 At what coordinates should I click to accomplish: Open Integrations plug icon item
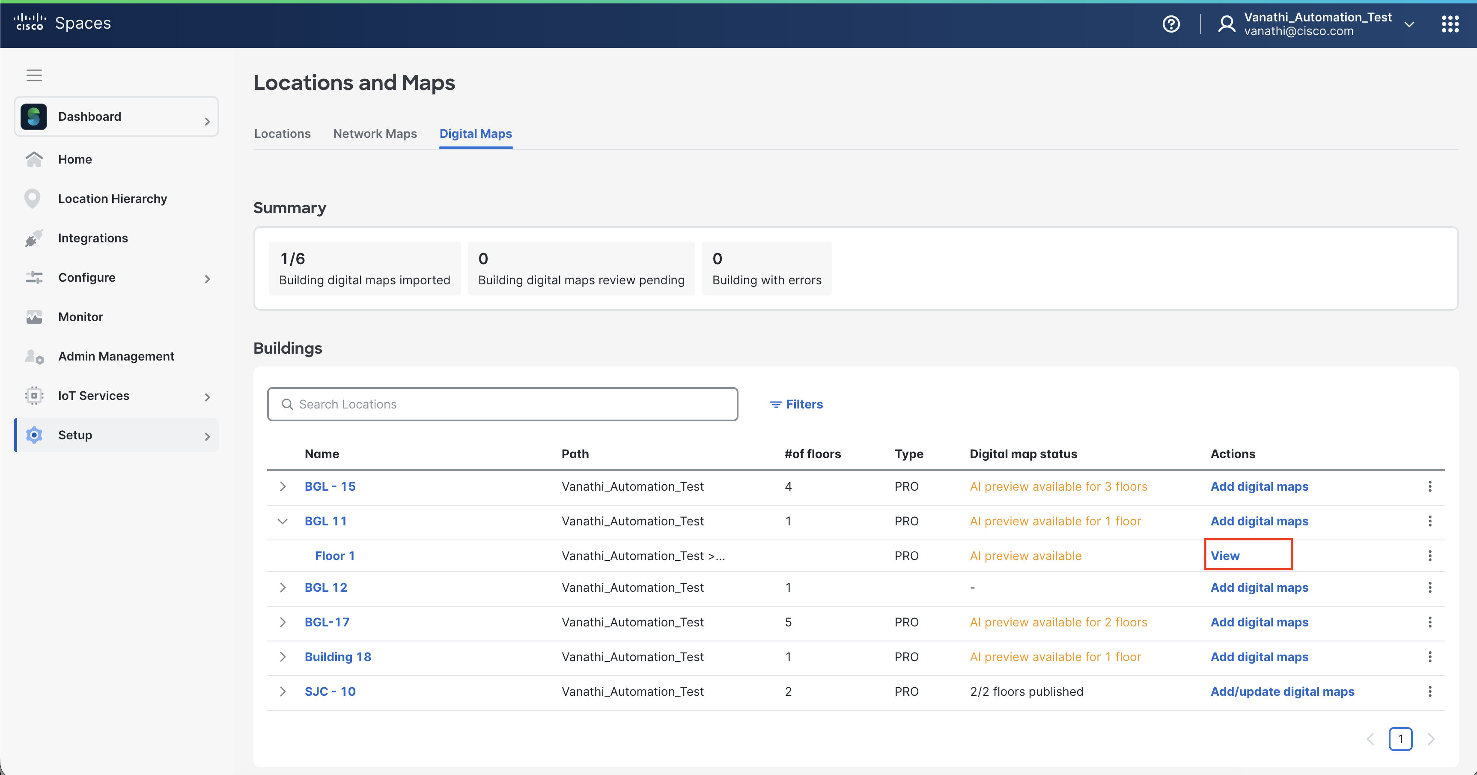click(34, 238)
